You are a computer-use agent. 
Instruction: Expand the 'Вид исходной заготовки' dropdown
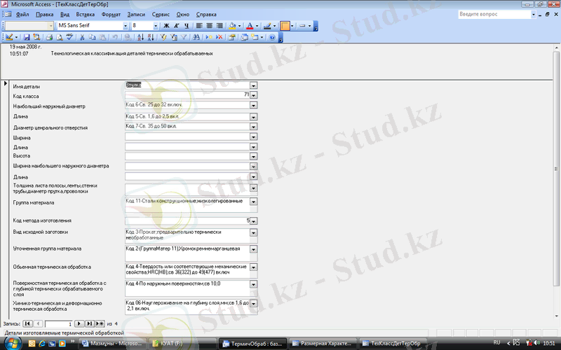point(253,233)
